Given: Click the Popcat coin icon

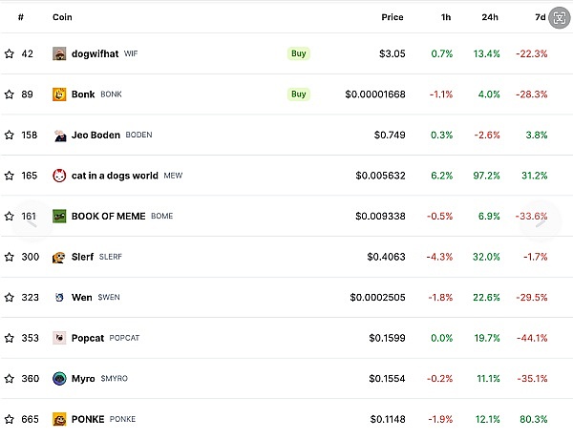Looking at the screenshot, I should [x=59, y=338].
